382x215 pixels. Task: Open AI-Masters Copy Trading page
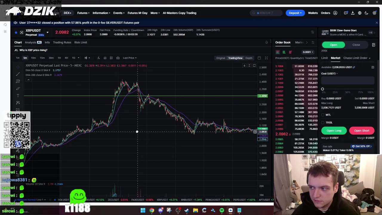tap(179, 13)
